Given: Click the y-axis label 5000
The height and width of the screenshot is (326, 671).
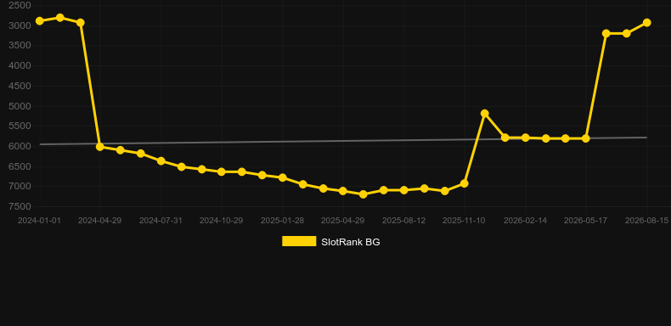Looking at the screenshot, I should pyautogui.click(x=20, y=106).
